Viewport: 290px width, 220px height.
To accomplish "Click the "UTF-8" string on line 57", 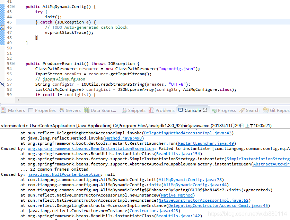I will (x=177, y=84).
